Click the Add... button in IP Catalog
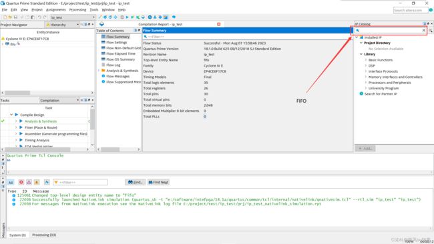The image size is (434, 244). [x=365, y=149]
